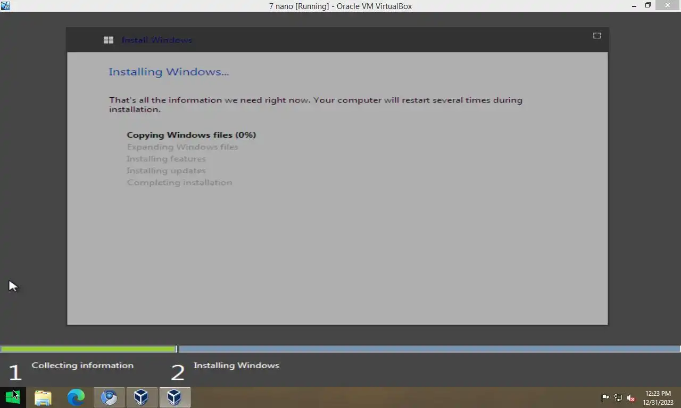Viewport: 681px width, 408px height.
Task: Click the VirtualBox icon in the title bar
Action: pyautogui.click(x=5, y=6)
